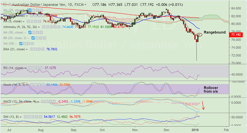Remove the Ichimoku indicator
This screenshot has height=133, width=247.
point(59,27)
